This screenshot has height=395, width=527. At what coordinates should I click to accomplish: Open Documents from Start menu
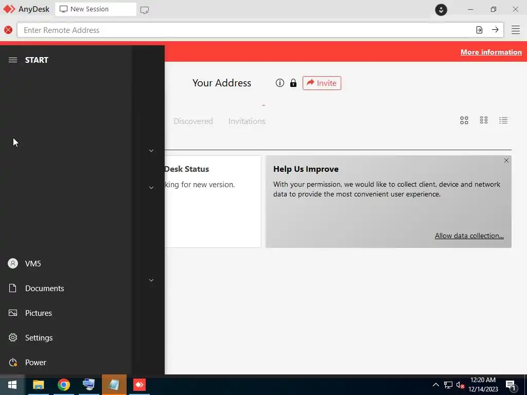[x=65, y=288]
